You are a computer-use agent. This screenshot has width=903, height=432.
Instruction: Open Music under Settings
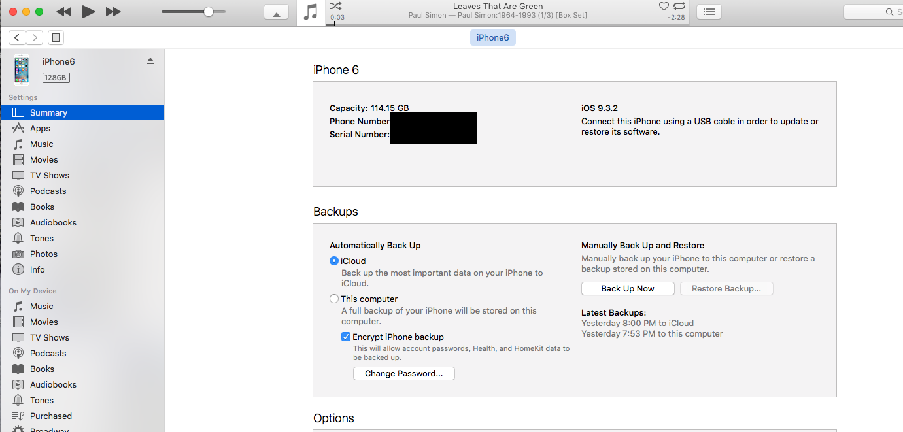point(82,144)
